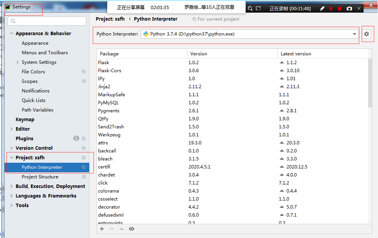
Task: Open the Project Structure settings page
Action: [x=40, y=177]
